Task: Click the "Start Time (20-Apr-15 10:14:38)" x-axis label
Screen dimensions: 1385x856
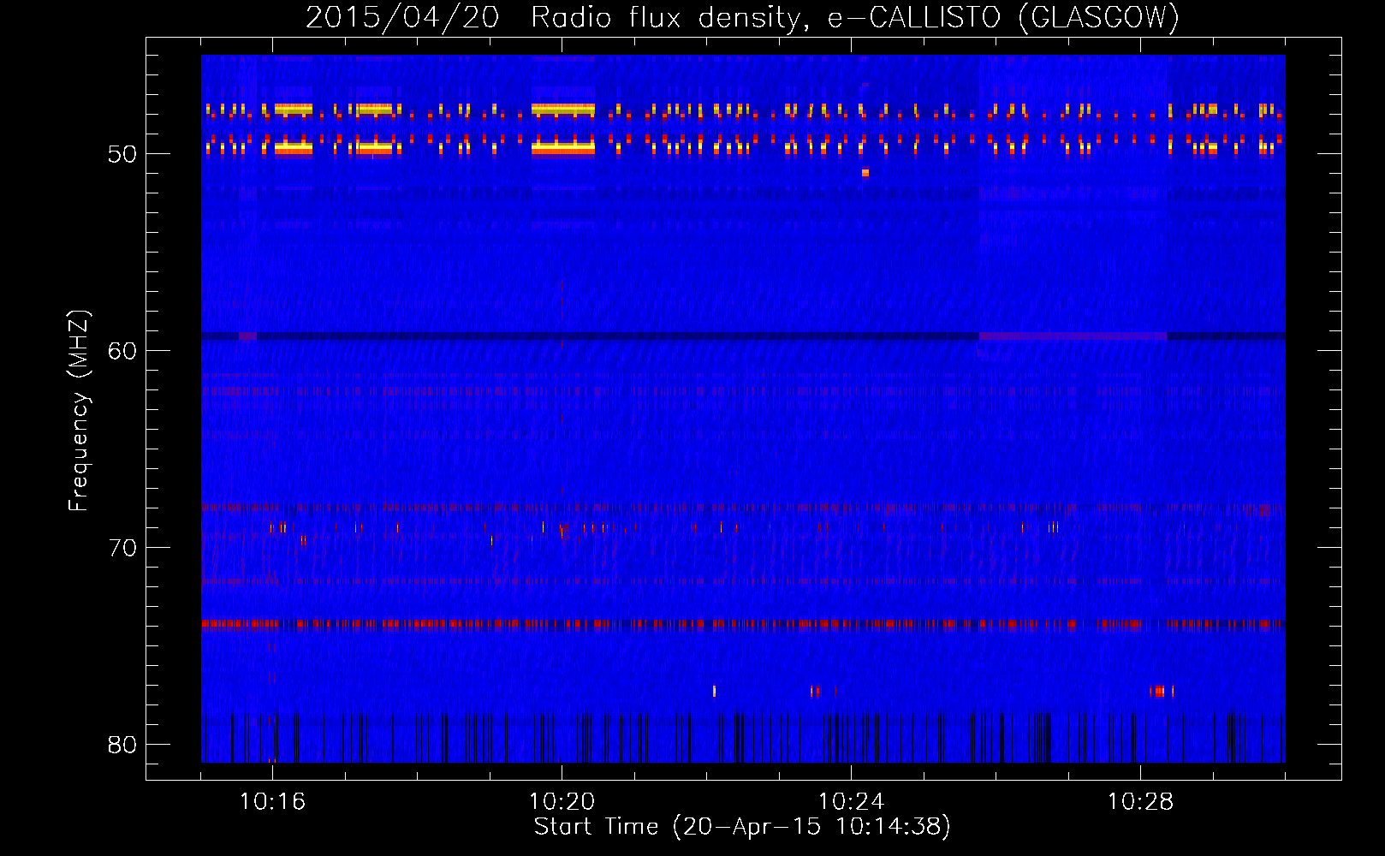Action: tap(742, 827)
